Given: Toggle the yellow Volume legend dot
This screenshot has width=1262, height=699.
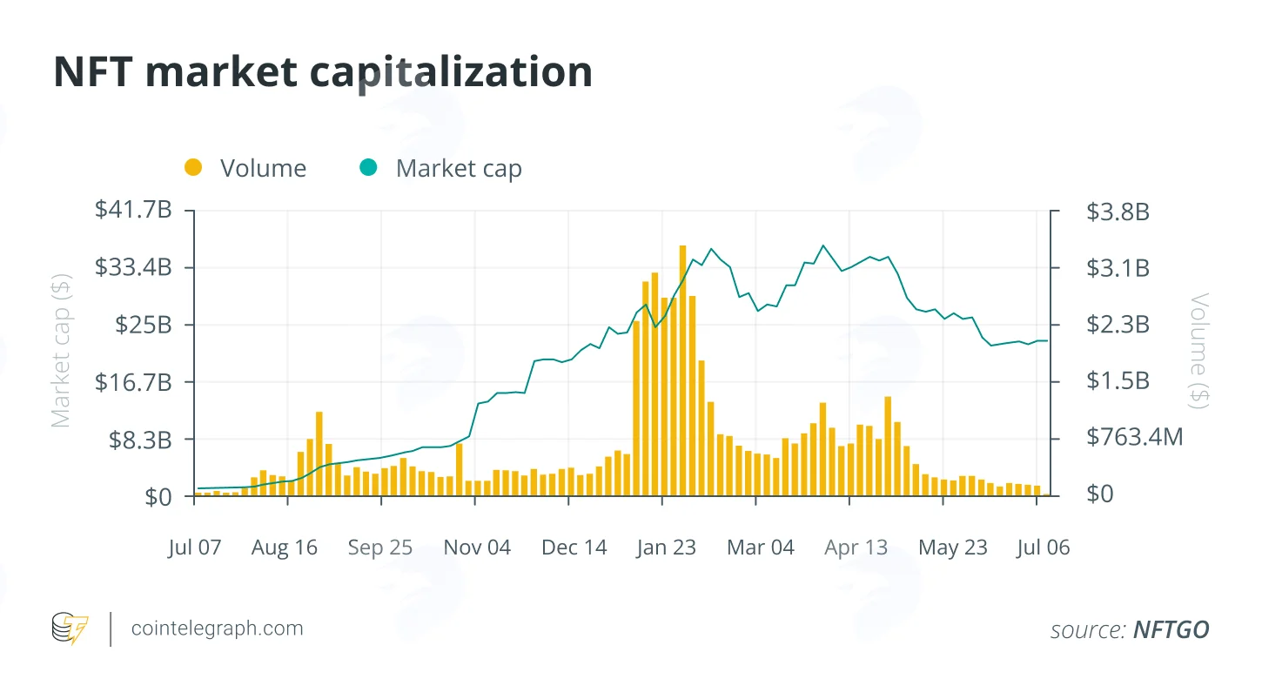Looking at the screenshot, I should [193, 167].
